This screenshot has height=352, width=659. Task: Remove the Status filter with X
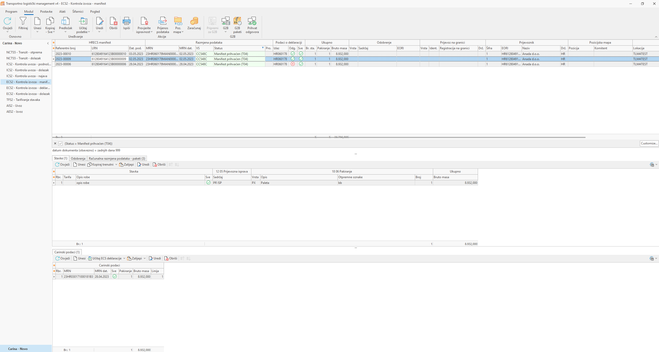pos(55,144)
